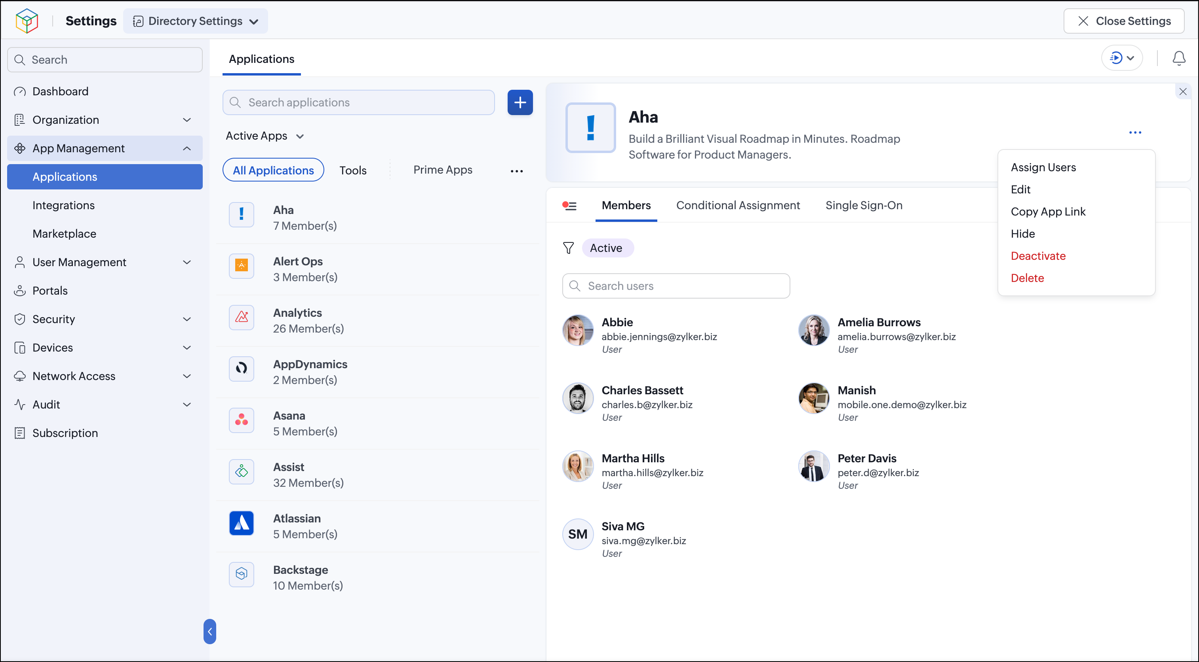
Task: Switch to the Prime Apps category
Action: [x=443, y=170]
